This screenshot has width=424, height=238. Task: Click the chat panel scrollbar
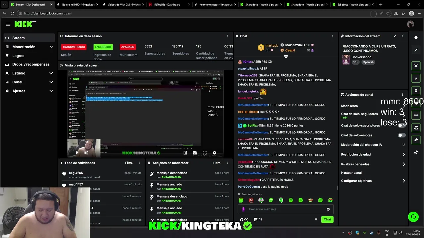coord(337,188)
